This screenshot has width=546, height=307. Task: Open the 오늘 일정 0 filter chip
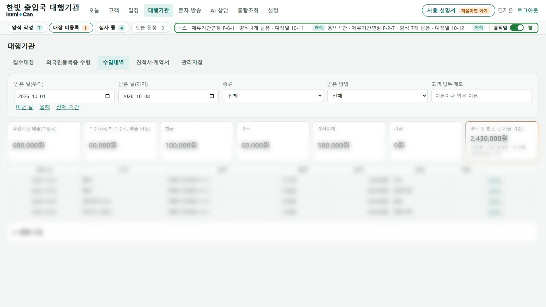(x=151, y=28)
